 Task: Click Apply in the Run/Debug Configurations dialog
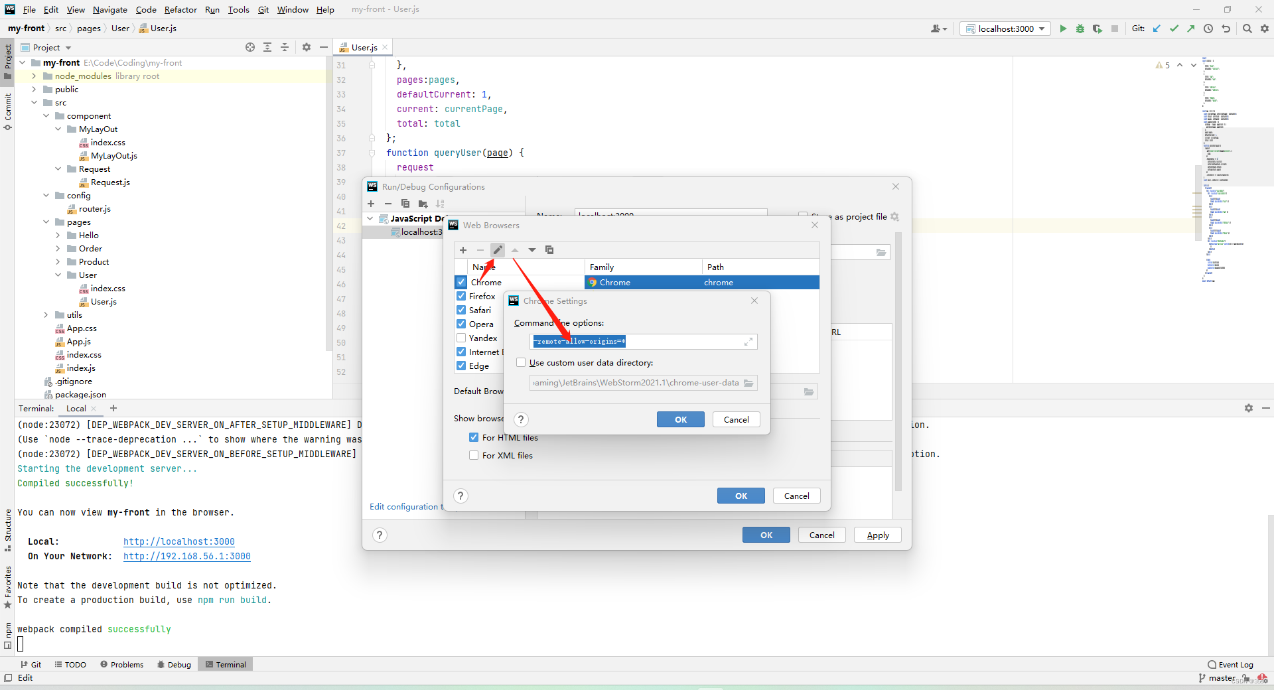pyautogui.click(x=877, y=535)
